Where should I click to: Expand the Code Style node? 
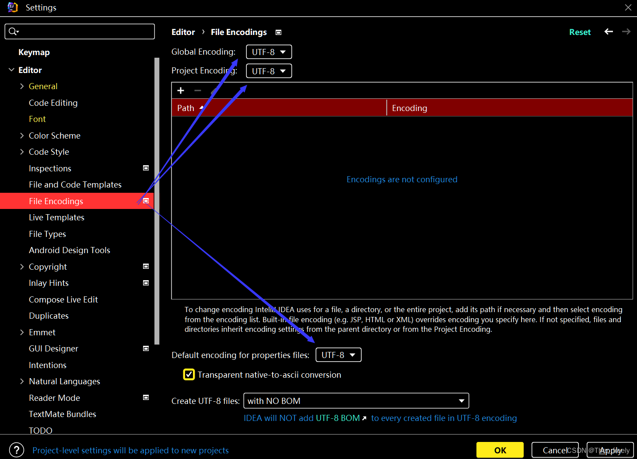point(22,152)
